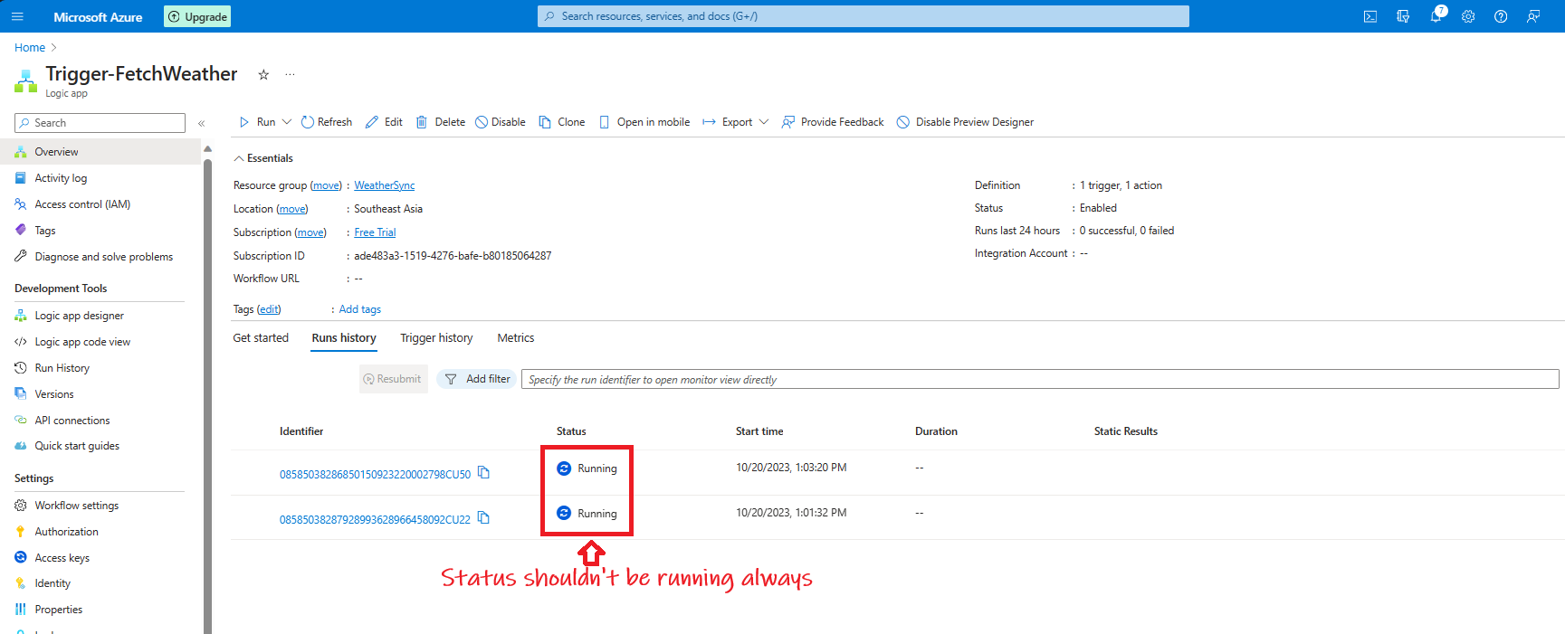Open the WeatherSync resource group link
This screenshot has width=1565, height=634.
click(384, 185)
